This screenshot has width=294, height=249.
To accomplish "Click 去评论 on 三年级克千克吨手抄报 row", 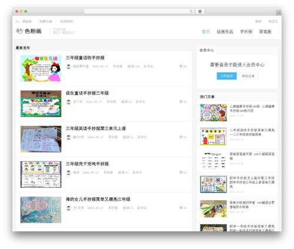I will click(137, 172).
